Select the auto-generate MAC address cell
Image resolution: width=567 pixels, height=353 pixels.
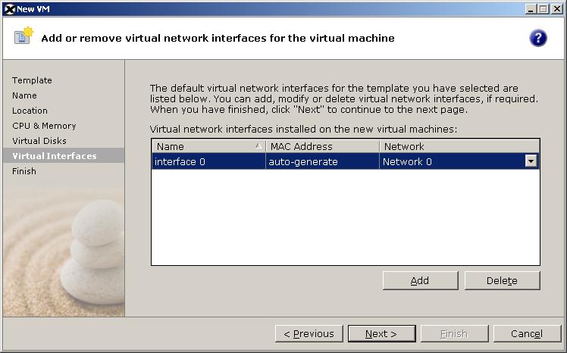(x=322, y=161)
